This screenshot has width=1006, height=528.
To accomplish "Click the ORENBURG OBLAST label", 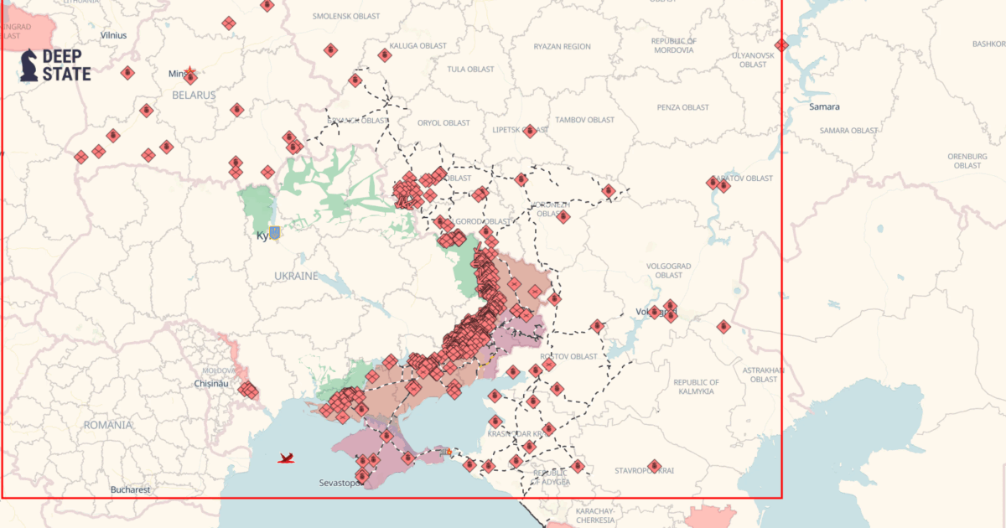I will [x=968, y=161].
